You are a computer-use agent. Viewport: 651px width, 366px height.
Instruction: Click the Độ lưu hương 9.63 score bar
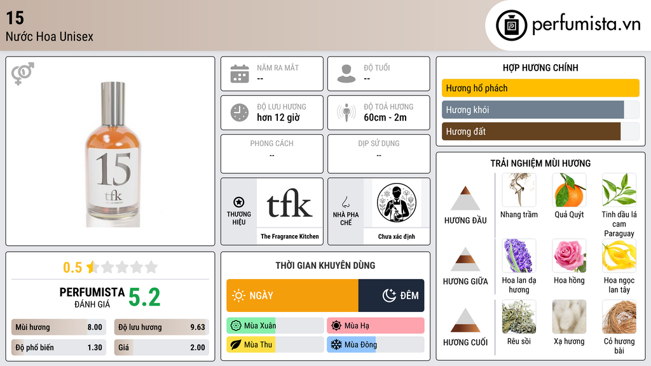[x=161, y=327]
